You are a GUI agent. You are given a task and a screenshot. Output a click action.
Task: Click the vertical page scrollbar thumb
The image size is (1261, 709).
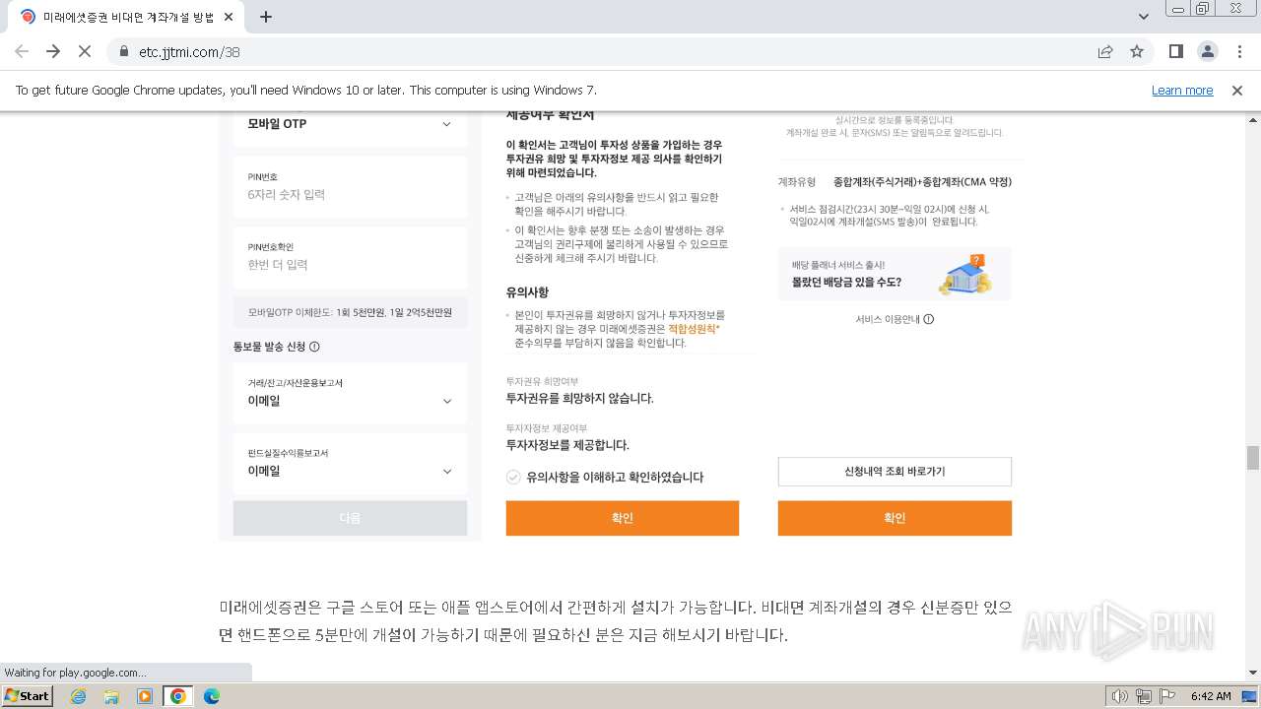click(x=1252, y=458)
